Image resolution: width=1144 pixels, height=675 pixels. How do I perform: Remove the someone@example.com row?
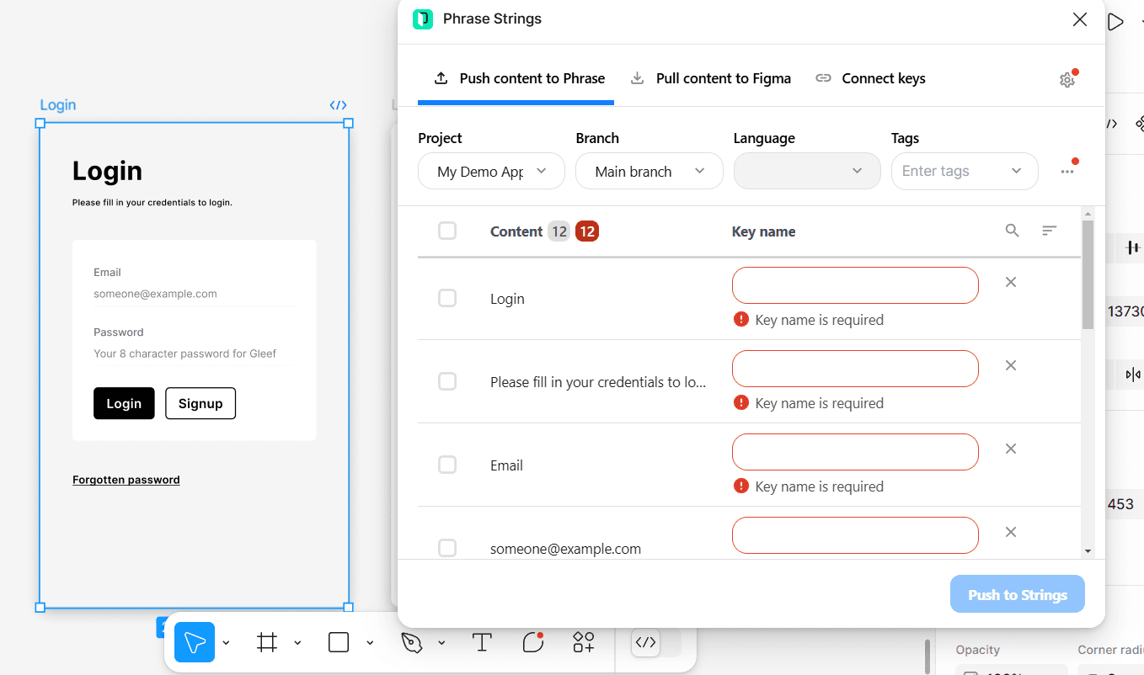[x=1011, y=532]
